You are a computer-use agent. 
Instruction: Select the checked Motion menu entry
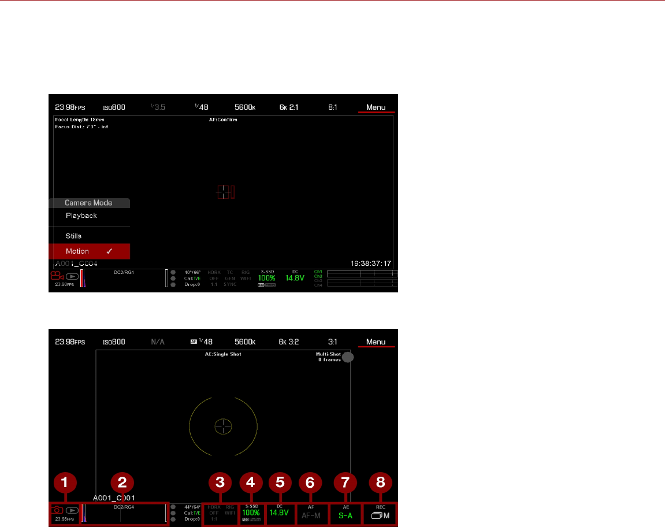[x=90, y=251]
